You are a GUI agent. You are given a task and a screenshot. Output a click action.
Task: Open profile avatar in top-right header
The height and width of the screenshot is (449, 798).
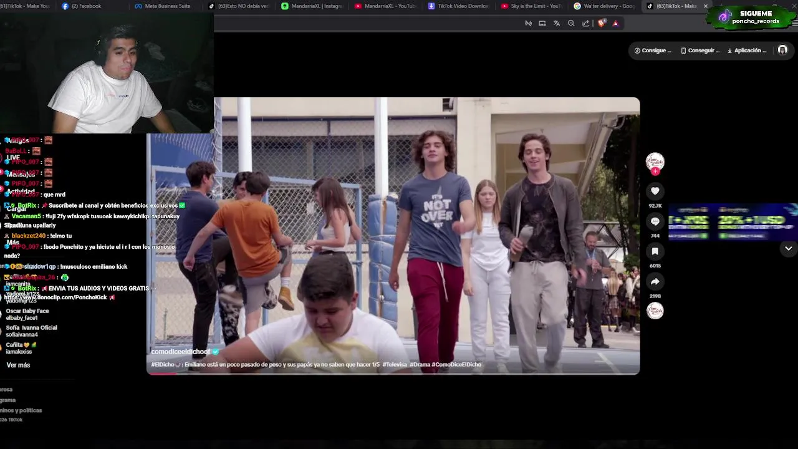(x=782, y=51)
